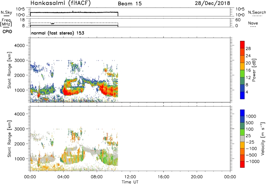
Task: Click the 'Slant Range [km]' label of velocity panel
Action: (9, 139)
